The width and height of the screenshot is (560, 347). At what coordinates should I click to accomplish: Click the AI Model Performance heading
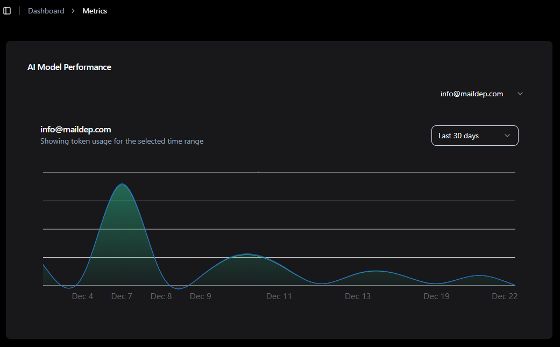coord(69,67)
